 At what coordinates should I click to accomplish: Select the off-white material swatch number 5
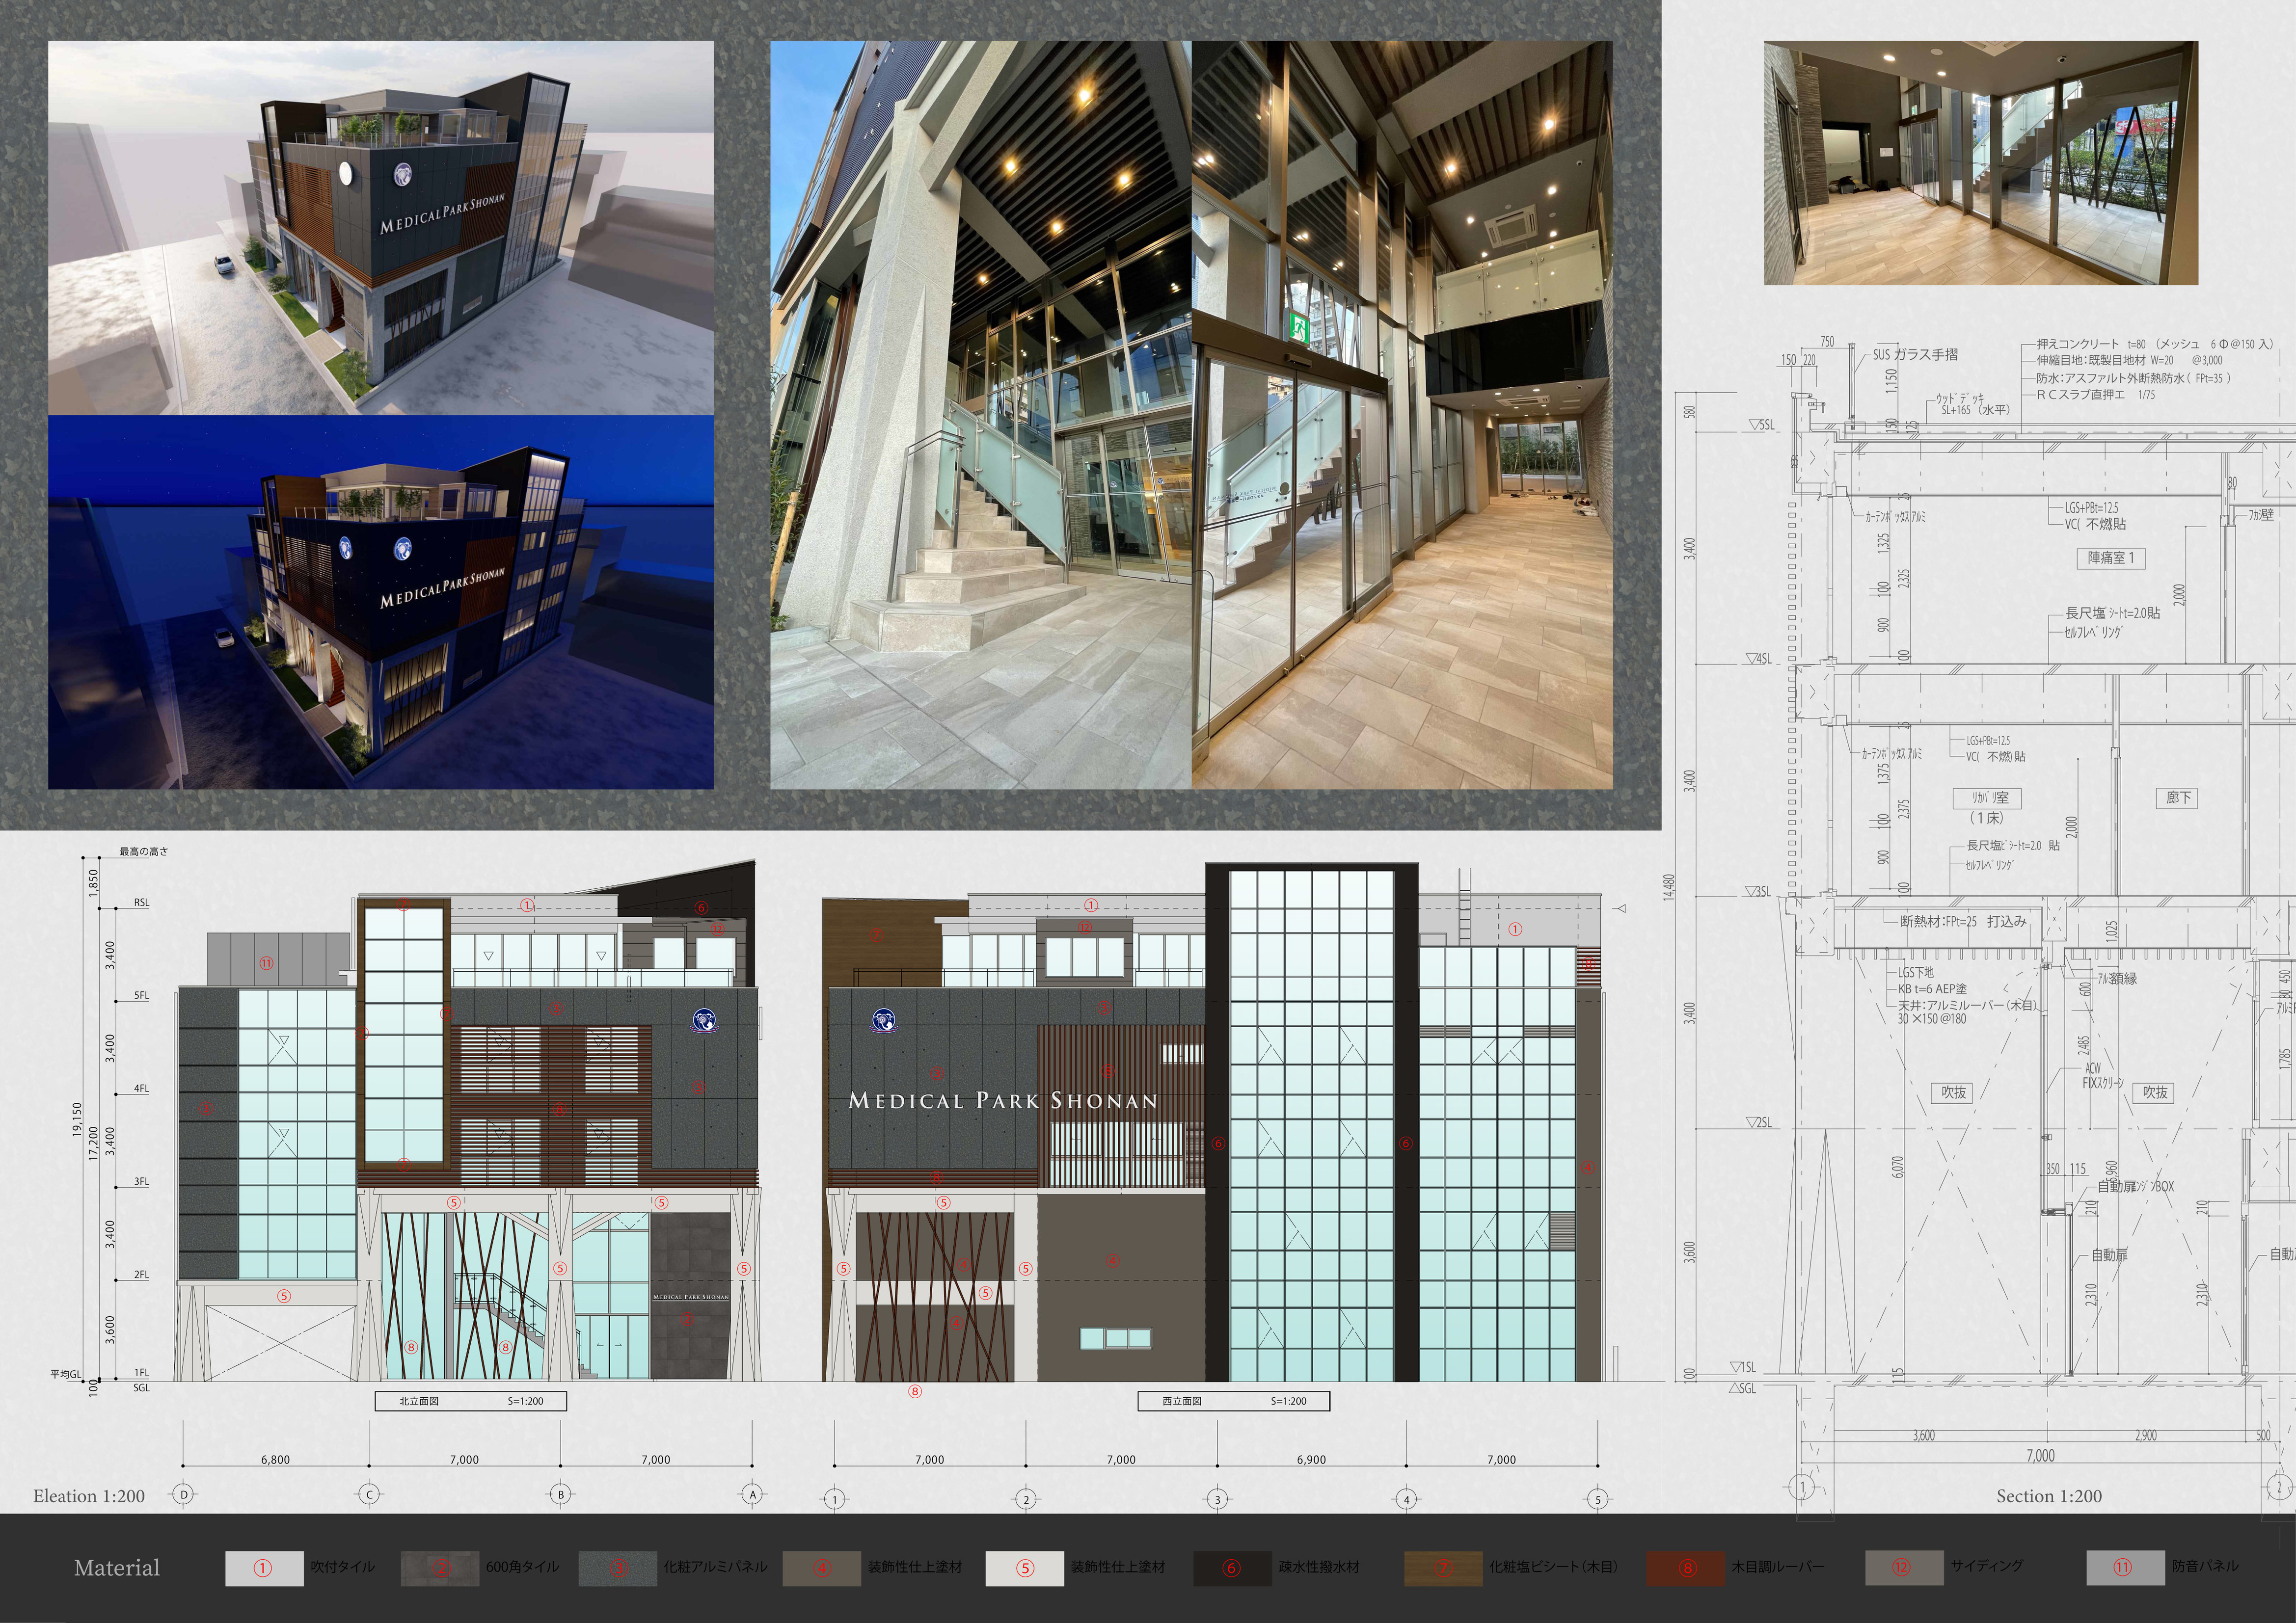[1024, 1569]
